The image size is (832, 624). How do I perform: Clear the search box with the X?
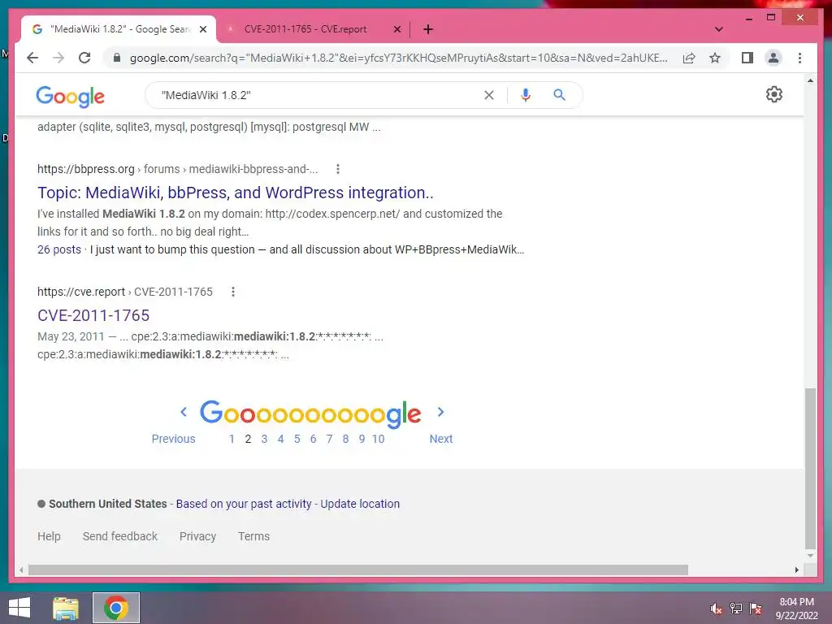(x=488, y=95)
